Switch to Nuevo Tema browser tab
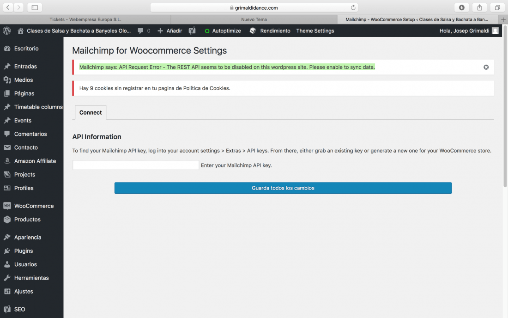The height and width of the screenshot is (318, 508). [254, 19]
